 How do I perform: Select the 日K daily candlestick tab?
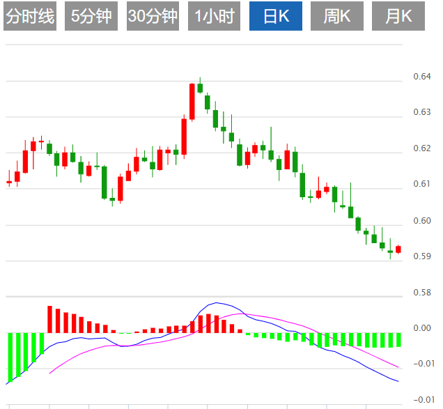click(x=276, y=16)
